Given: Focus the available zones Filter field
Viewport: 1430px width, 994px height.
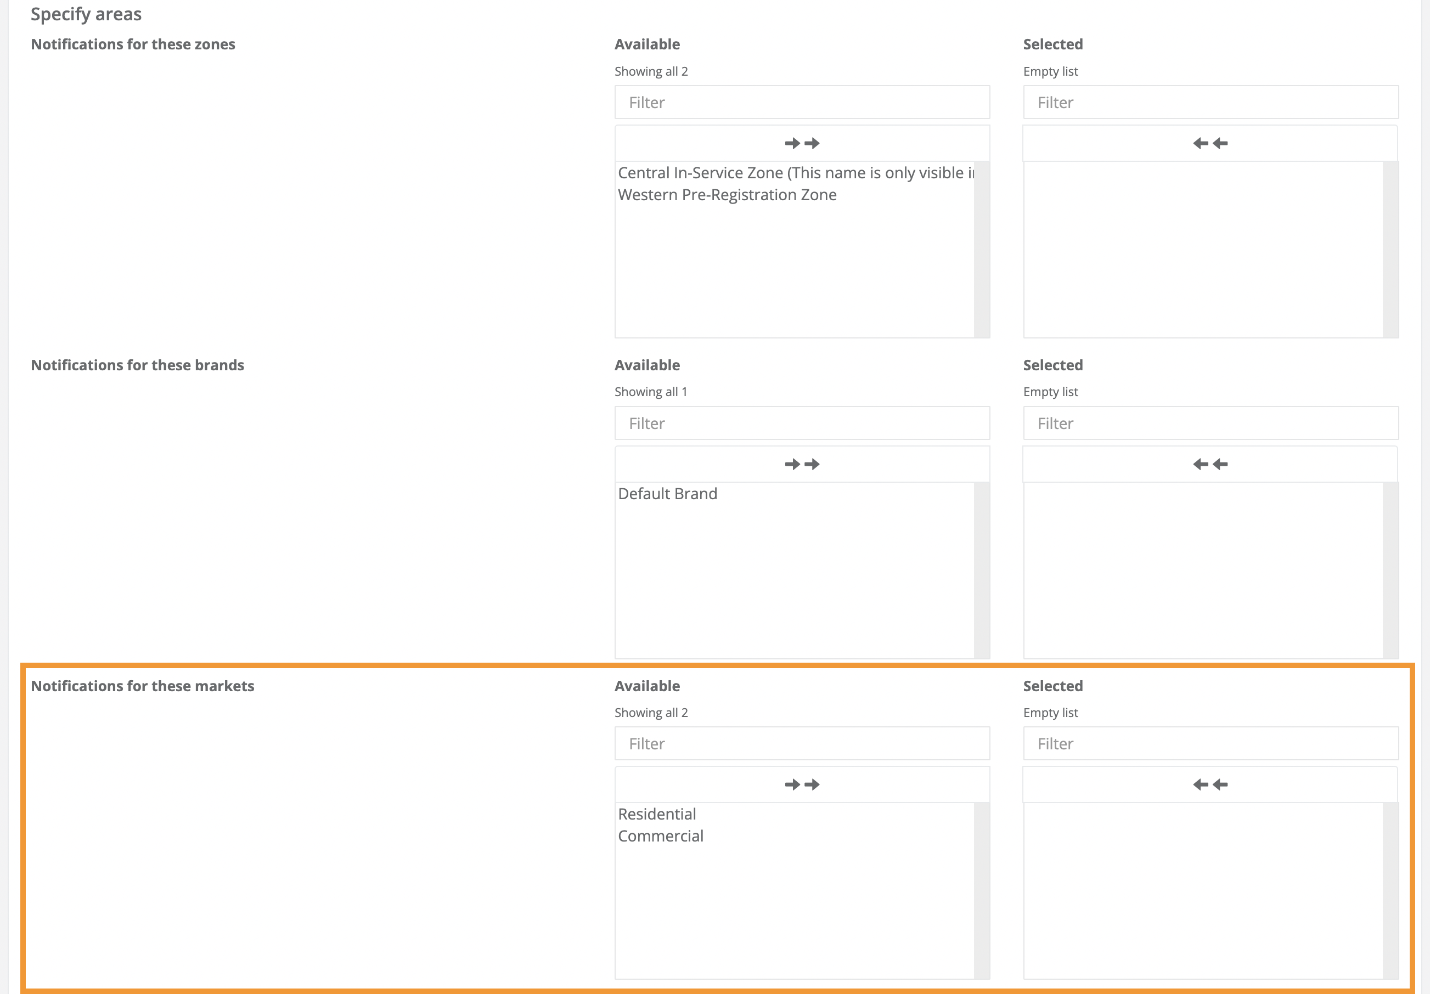Looking at the screenshot, I should tap(802, 102).
